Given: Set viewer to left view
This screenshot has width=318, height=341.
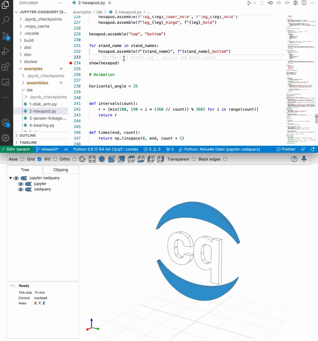Looking at the screenshot, I should pos(151,159).
